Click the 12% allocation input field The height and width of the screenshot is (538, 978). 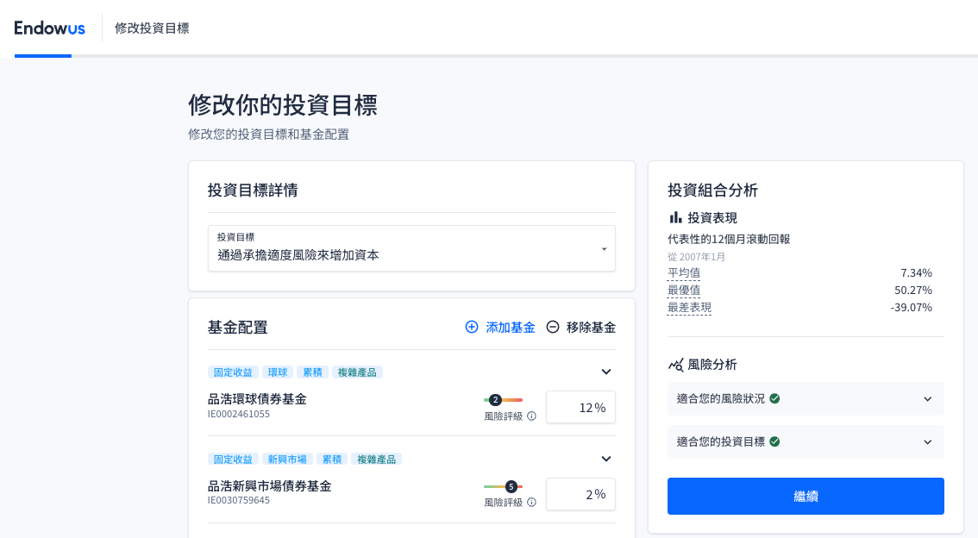click(x=580, y=407)
